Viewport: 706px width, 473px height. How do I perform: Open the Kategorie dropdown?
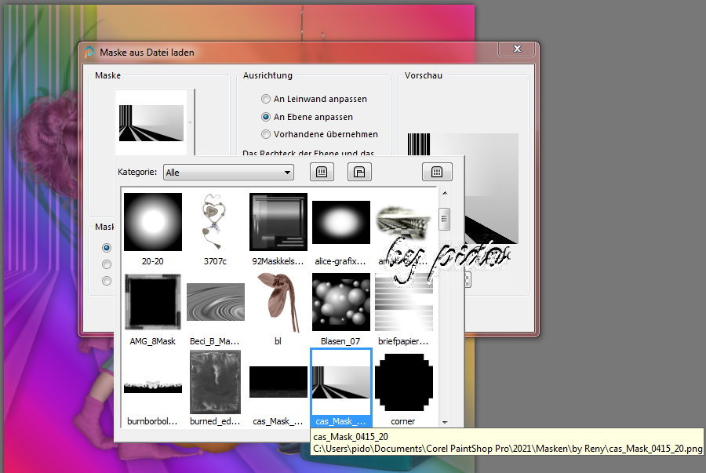coord(228,173)
